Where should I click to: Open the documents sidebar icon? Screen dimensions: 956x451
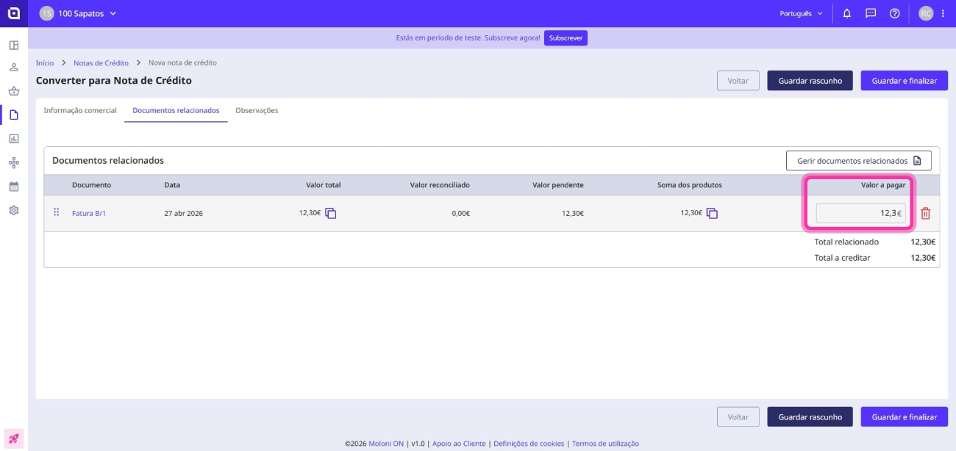click(13, 115)
